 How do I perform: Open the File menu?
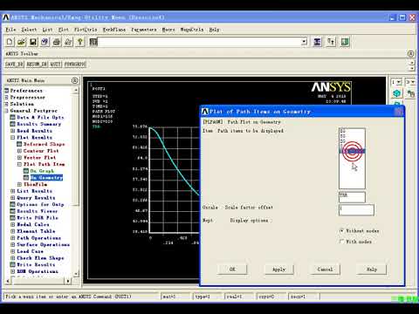[10, 30]
